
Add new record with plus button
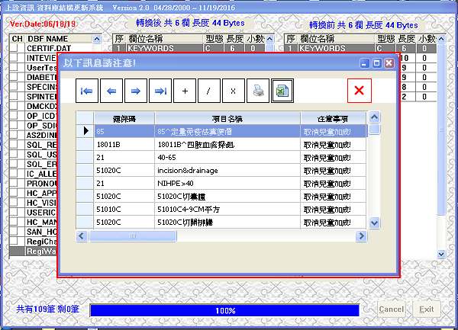point(185,91)
